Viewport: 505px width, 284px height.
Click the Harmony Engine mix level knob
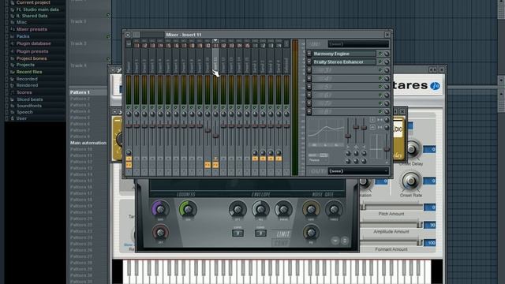pyautogui.click(x=387, y=54)
